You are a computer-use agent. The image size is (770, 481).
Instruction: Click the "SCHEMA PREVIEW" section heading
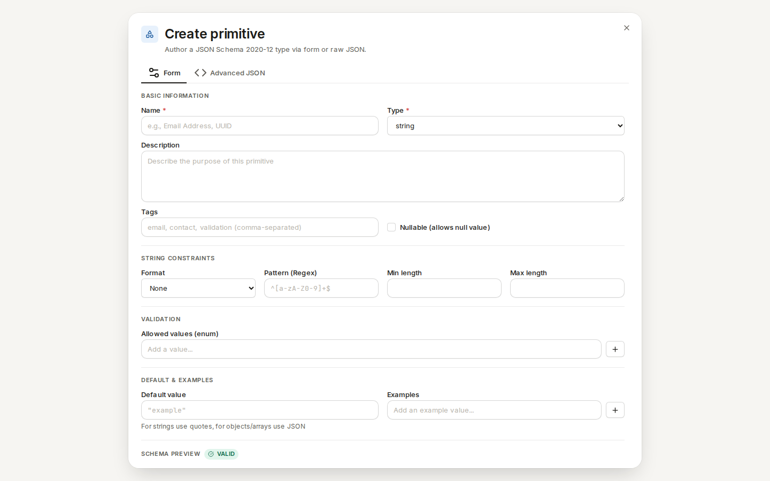(171, 454)
